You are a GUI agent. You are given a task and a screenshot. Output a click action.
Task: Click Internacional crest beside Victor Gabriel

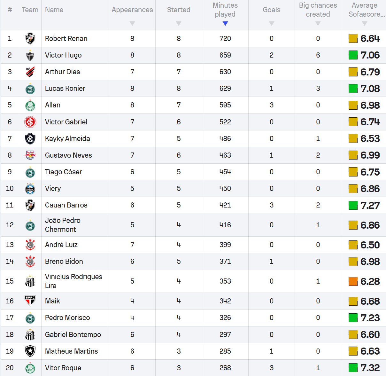tap(30, 122)
